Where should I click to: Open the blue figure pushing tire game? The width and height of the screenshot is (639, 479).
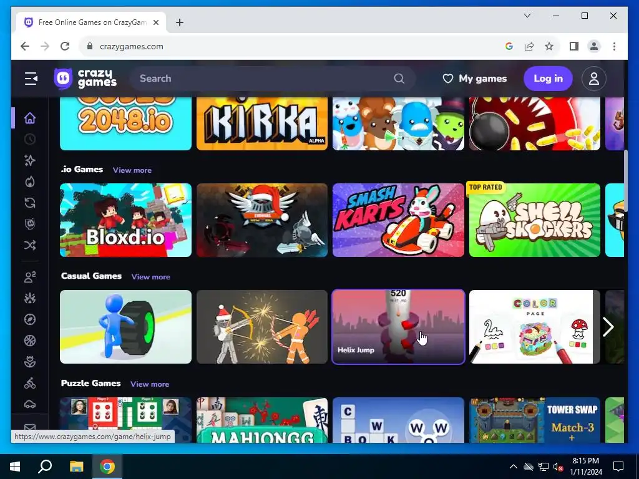(x=125, y=327)
